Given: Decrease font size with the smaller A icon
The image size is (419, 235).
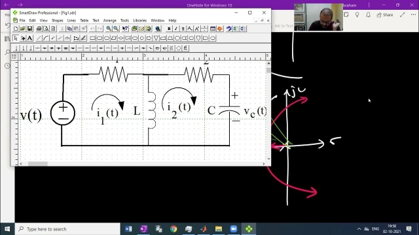Looking at the screenshot, I should (x=190, y=29).
